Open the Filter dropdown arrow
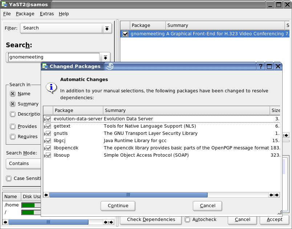This screenshot has height=229, width=292. point(107,28)
